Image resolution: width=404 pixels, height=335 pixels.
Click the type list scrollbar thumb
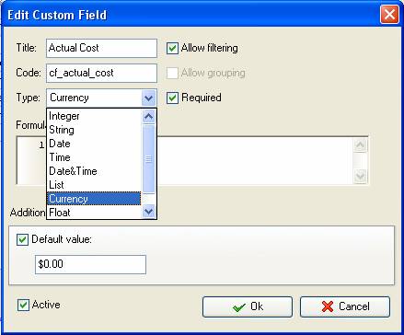149,159
